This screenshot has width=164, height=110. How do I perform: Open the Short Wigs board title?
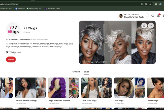[x=153, y=100]
